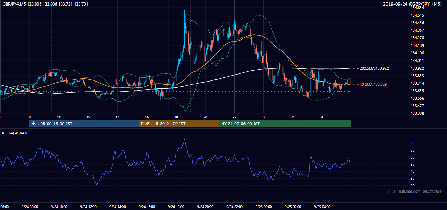
Task: Click the 9/24 12:00 time label
Action: [88, 207]
